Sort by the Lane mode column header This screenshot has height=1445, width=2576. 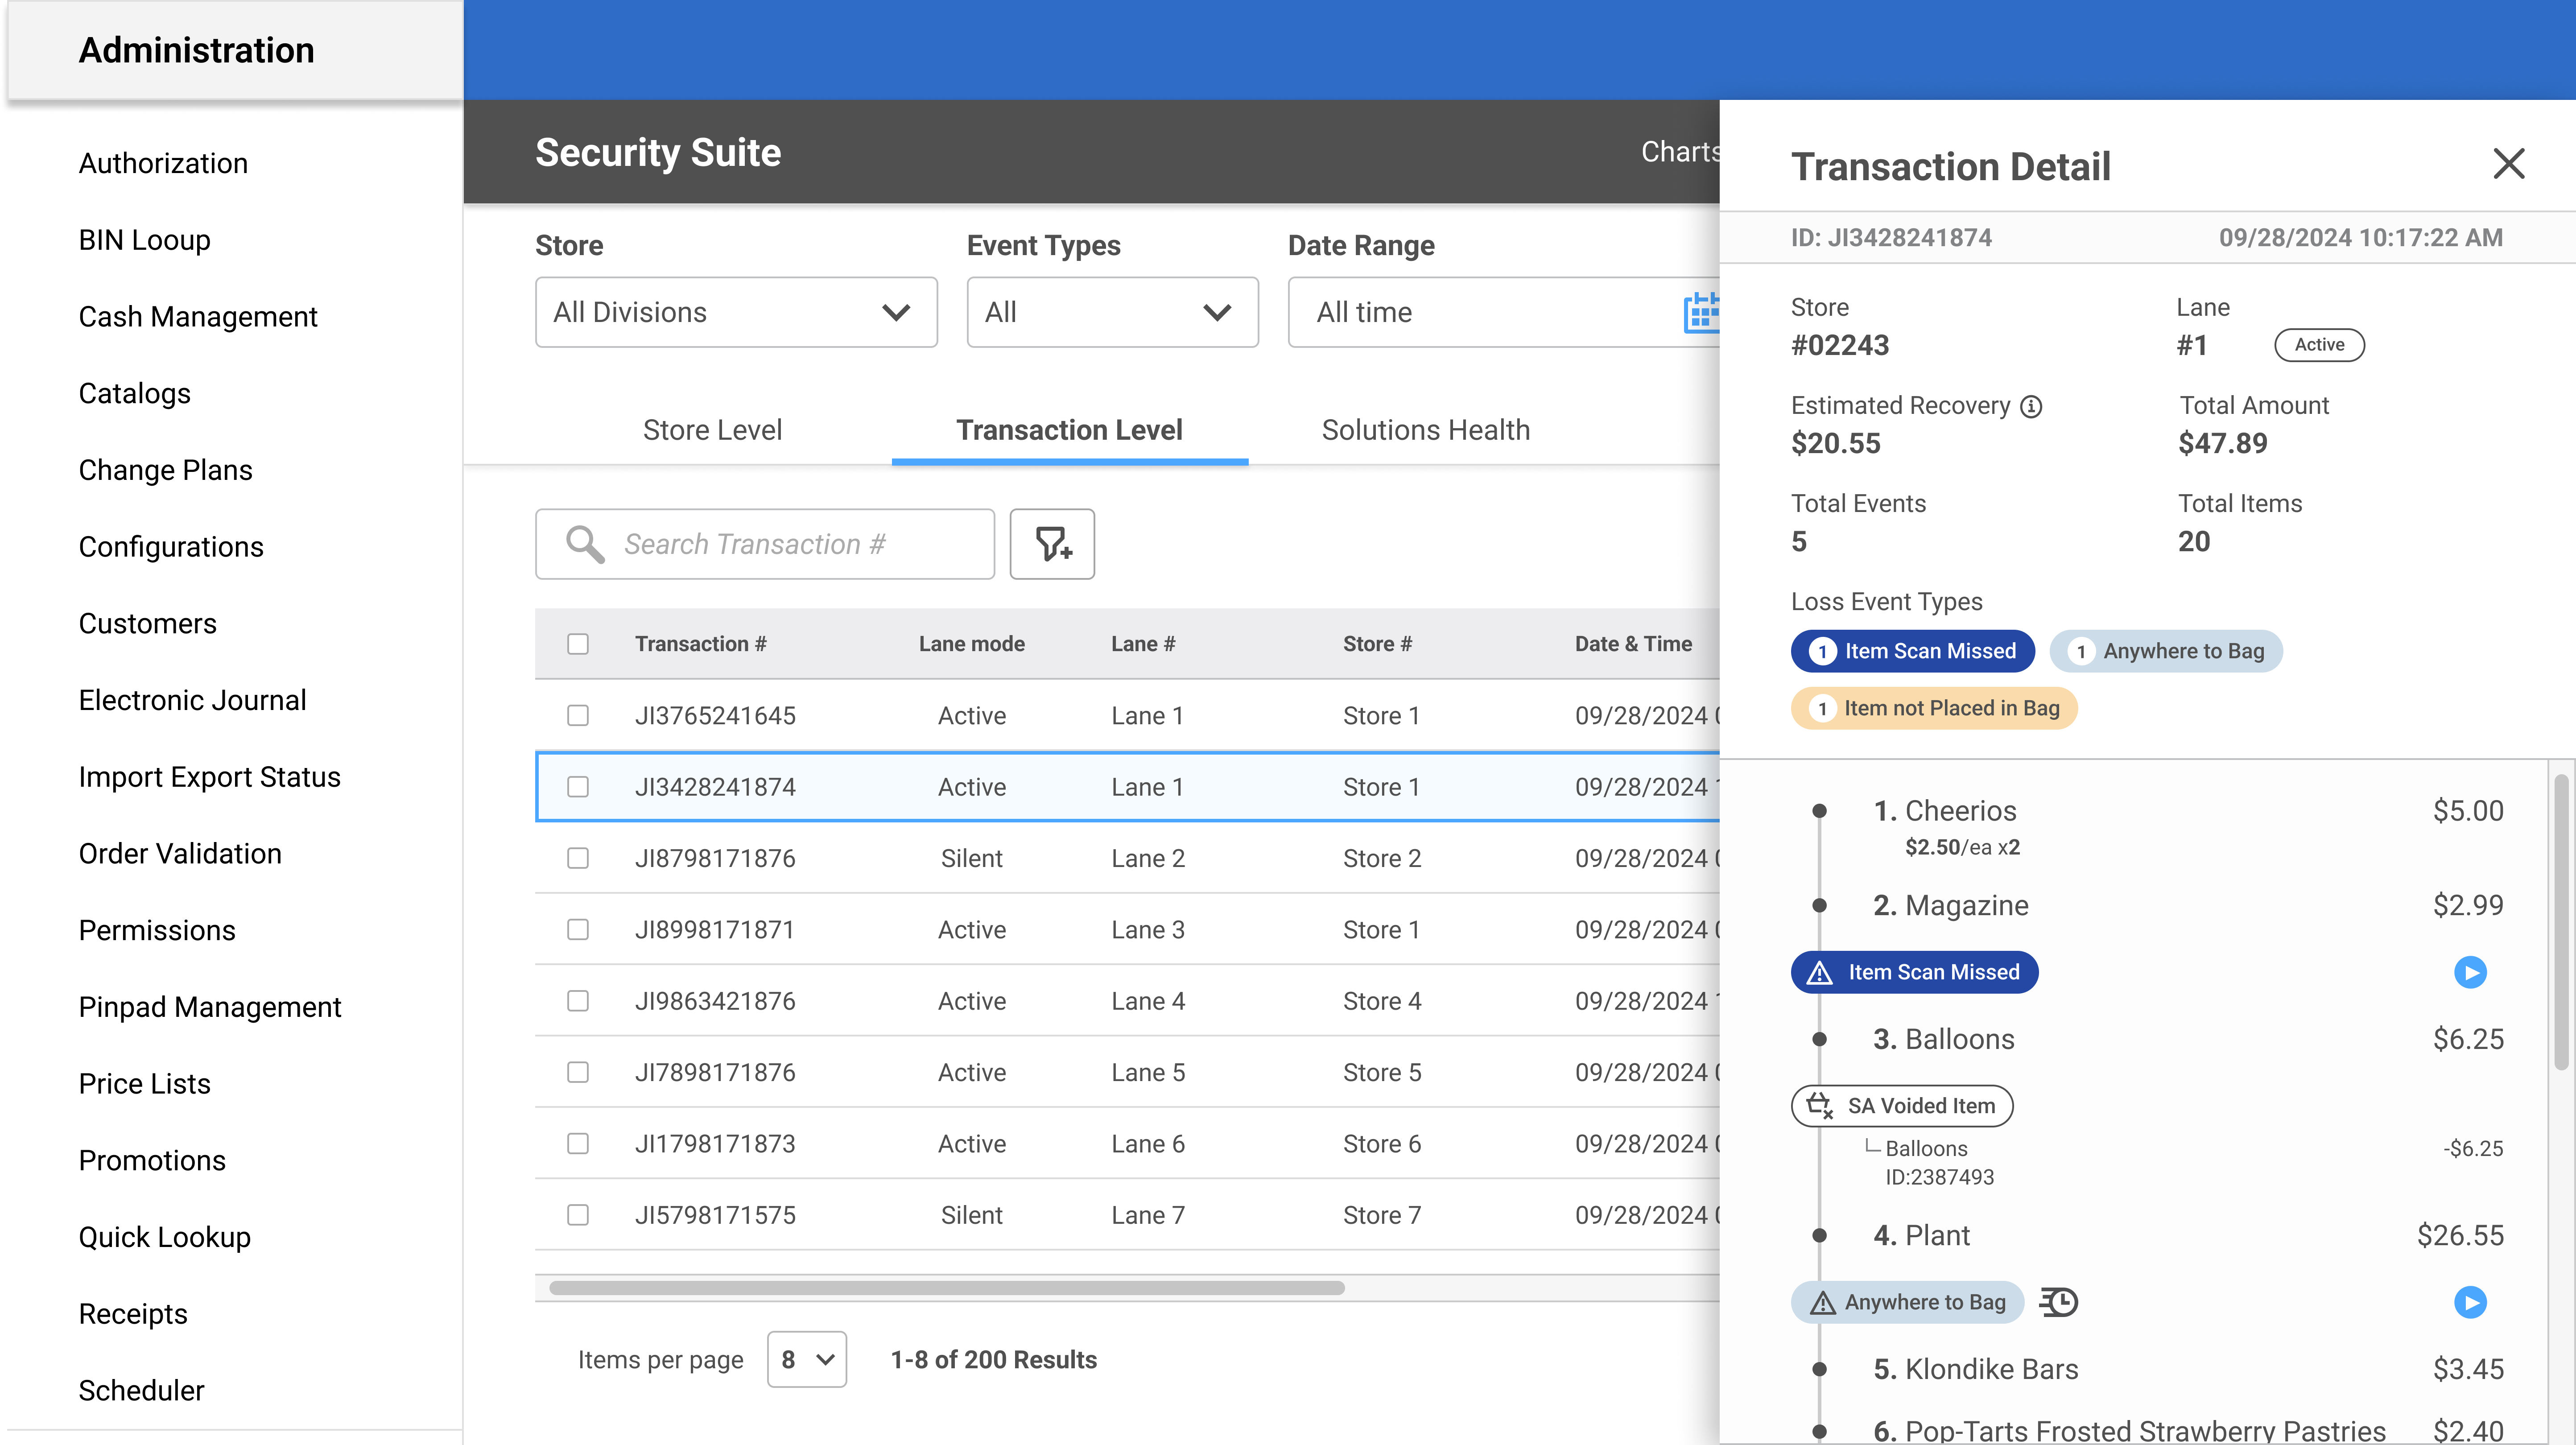(971, 644)
